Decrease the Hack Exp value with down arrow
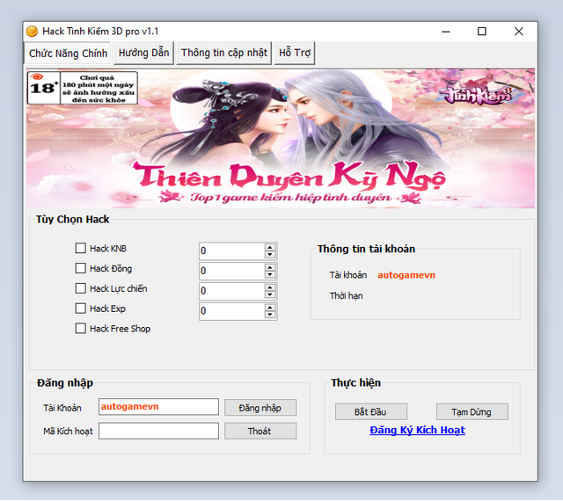Image resolution: width=563 pixels, height=501 pixels. point(270,315)
